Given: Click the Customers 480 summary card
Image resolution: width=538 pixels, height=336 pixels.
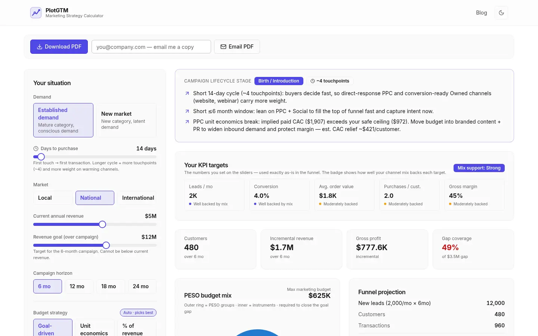Looking at the screenshot, I should tap(216, 249).
